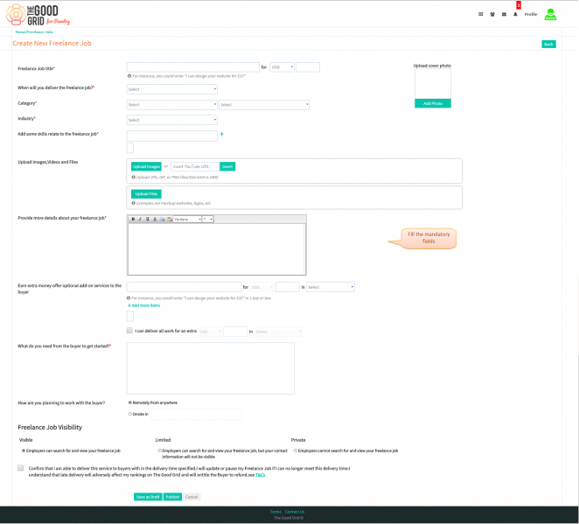Focus the job price field after USD
Image resolution: width=579 pixels, height=524 pixels.
[308, 67]
